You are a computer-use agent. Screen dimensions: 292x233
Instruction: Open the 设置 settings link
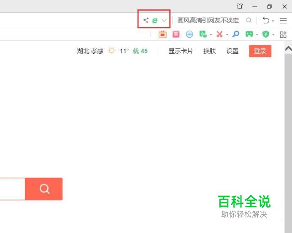tap(232, 51)
